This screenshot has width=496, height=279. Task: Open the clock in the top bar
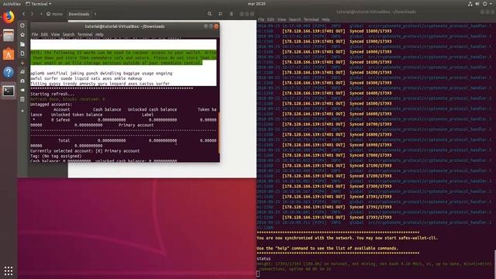(257, 4)
